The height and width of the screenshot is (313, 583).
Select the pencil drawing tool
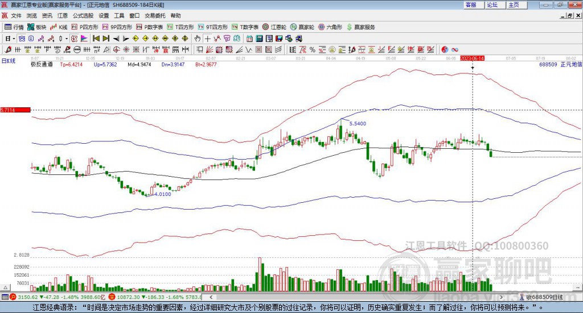coord(8,49)
